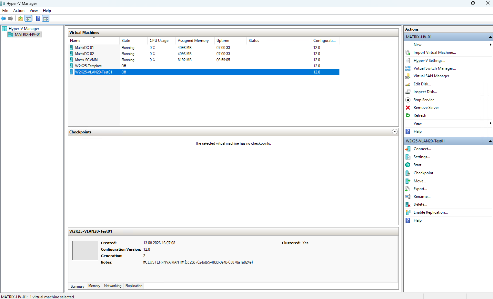Click the Edit Disk icon
This screenshot has width=493, height=299.
coord(408,84)
